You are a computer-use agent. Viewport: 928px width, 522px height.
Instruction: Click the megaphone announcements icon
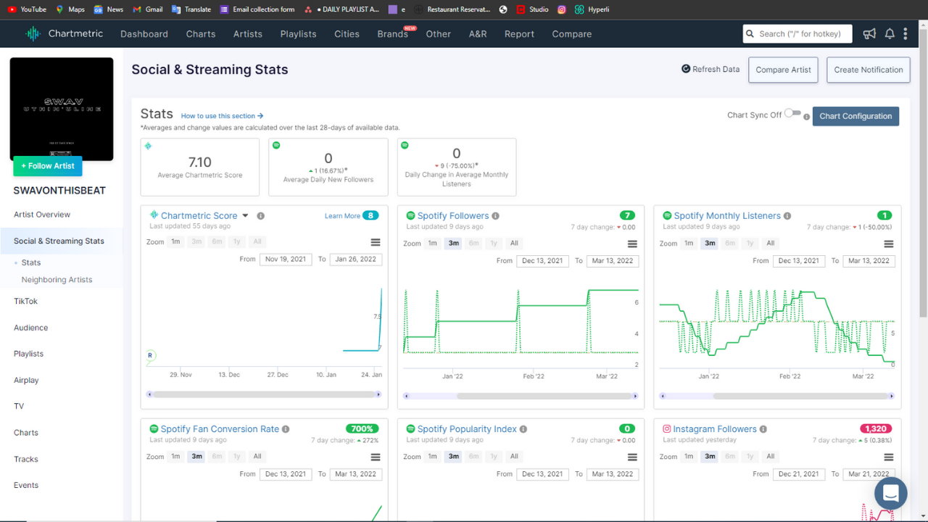(x=869, y=34)
